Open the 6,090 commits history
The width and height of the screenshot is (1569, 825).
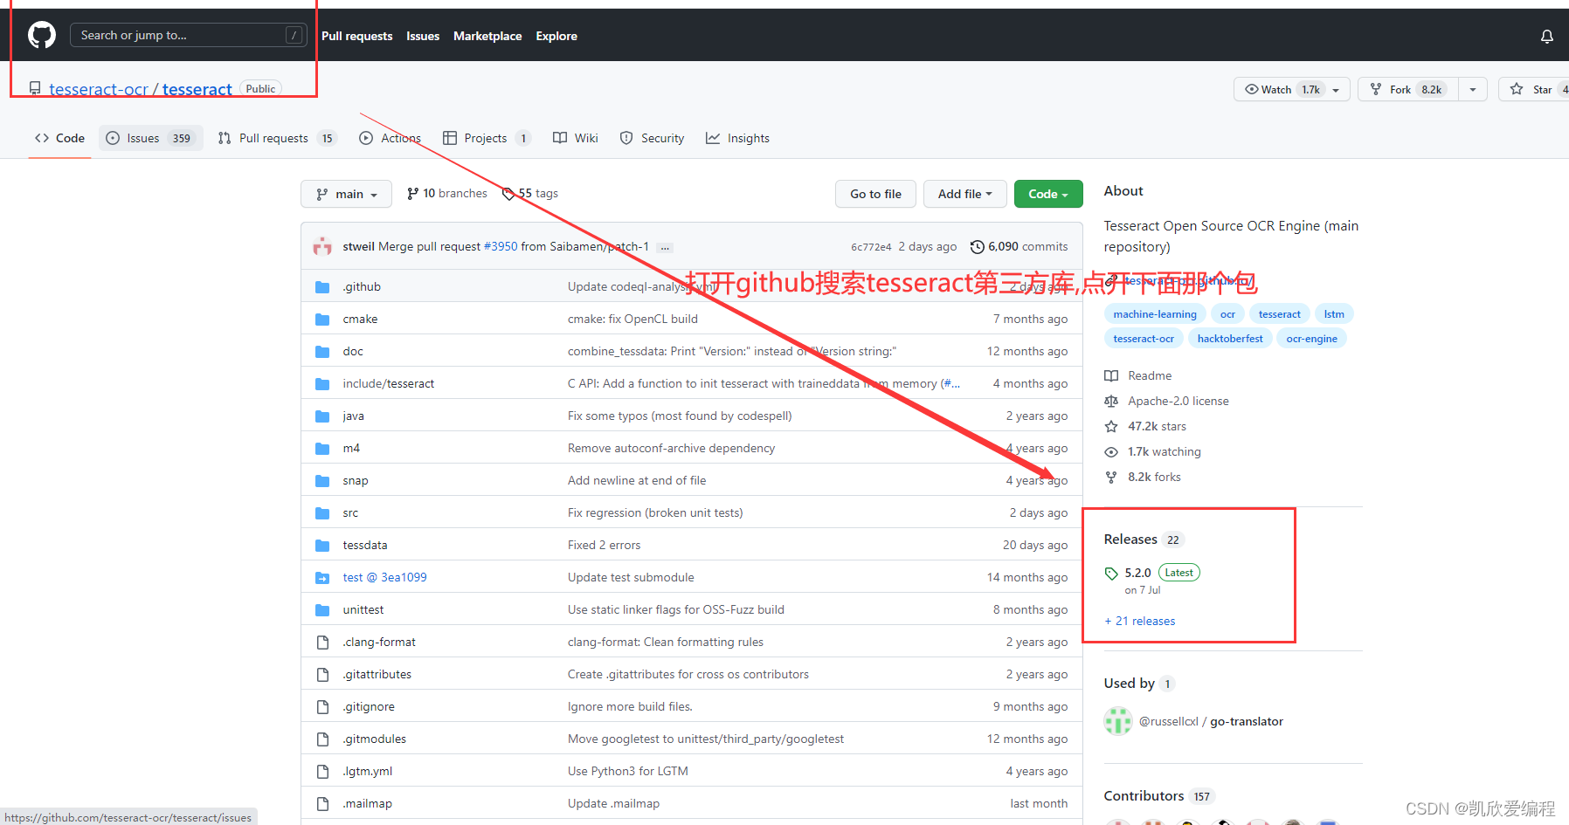click(x=1020, y=247)
